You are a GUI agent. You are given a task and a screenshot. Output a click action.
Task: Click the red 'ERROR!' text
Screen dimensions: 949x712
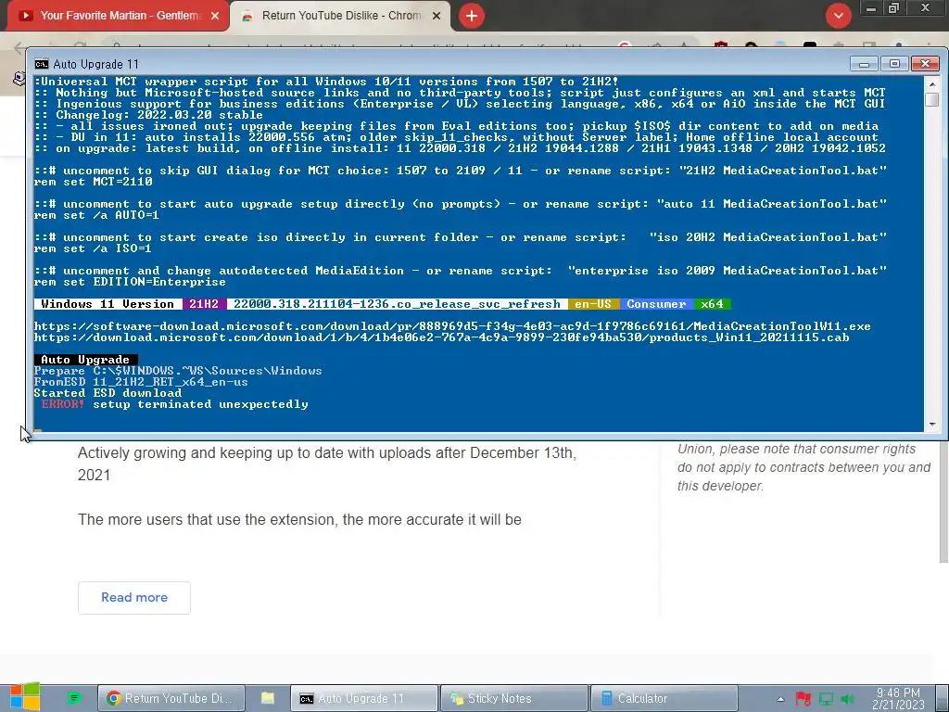tap(63, 404)
